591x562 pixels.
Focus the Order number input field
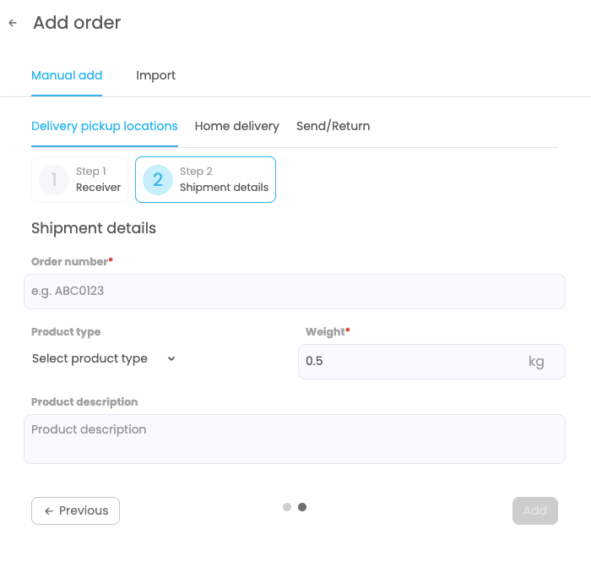tap(294, 292)
